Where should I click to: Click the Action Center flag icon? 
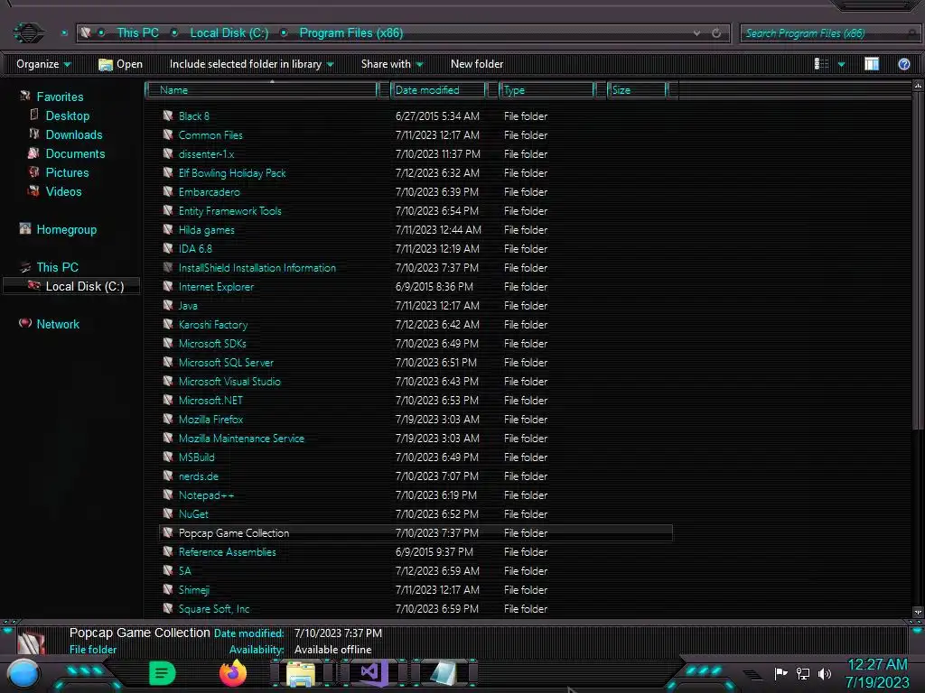(x=781, y=673)
